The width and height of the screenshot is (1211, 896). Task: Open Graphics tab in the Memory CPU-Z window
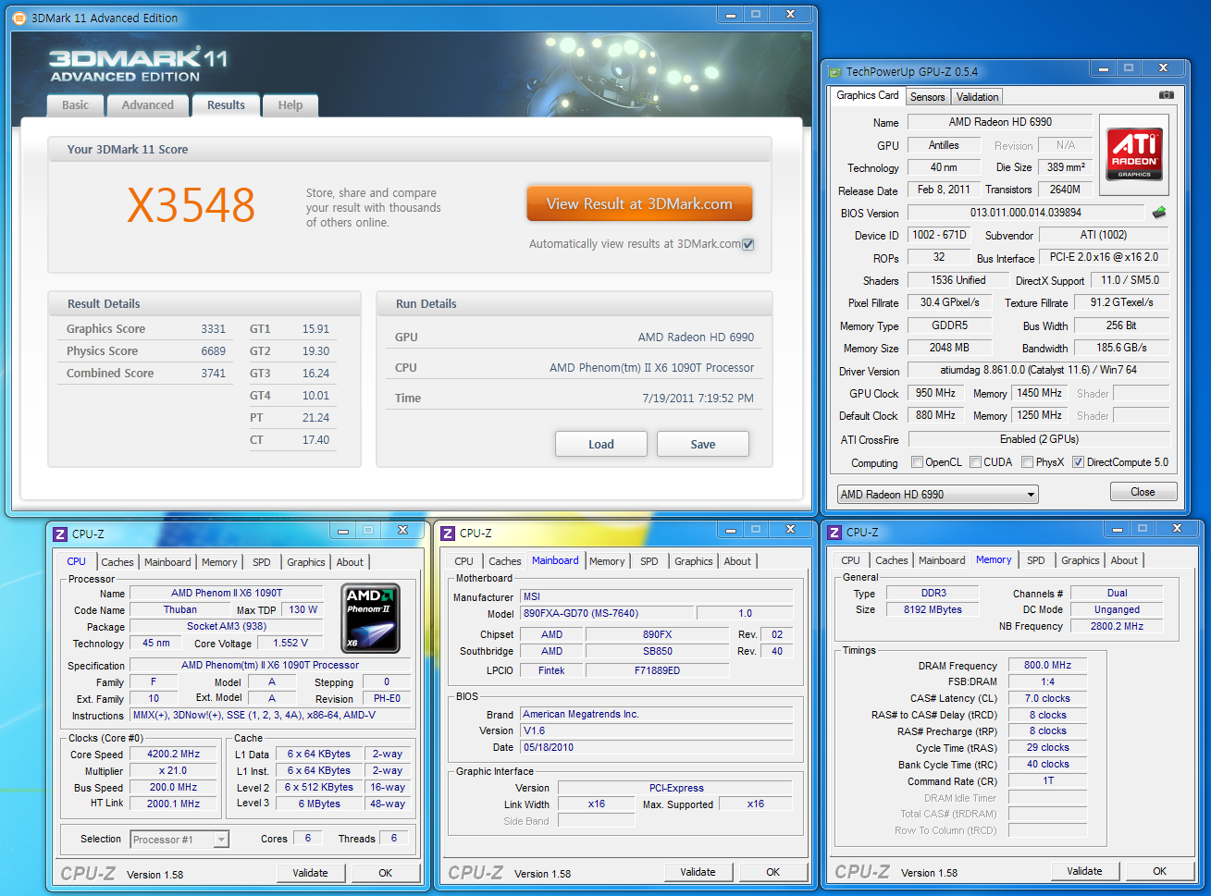[1081, 560]
